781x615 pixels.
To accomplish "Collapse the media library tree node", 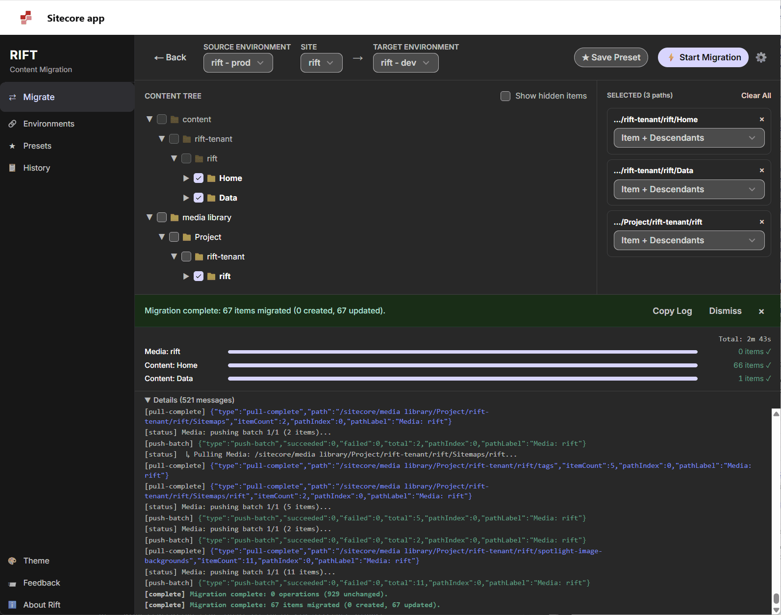I will coord(150,217).
